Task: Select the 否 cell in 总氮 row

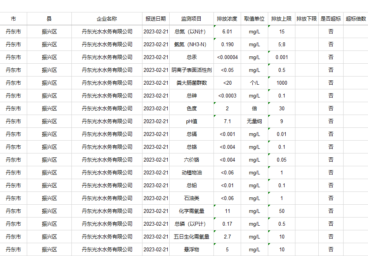Action: click(331, 31)
